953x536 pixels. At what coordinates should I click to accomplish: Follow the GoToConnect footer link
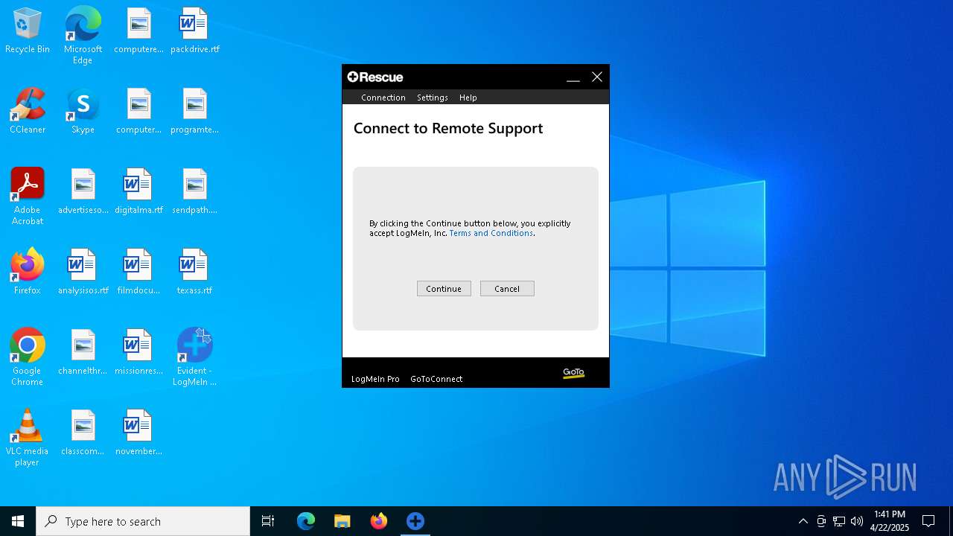click(436, 379)
